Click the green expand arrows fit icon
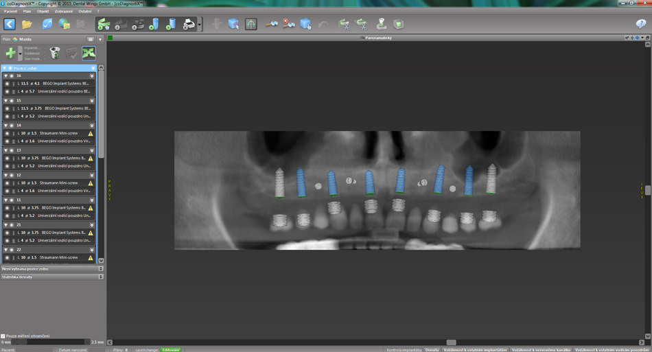652x352 pixels. (x=89, y=53)
